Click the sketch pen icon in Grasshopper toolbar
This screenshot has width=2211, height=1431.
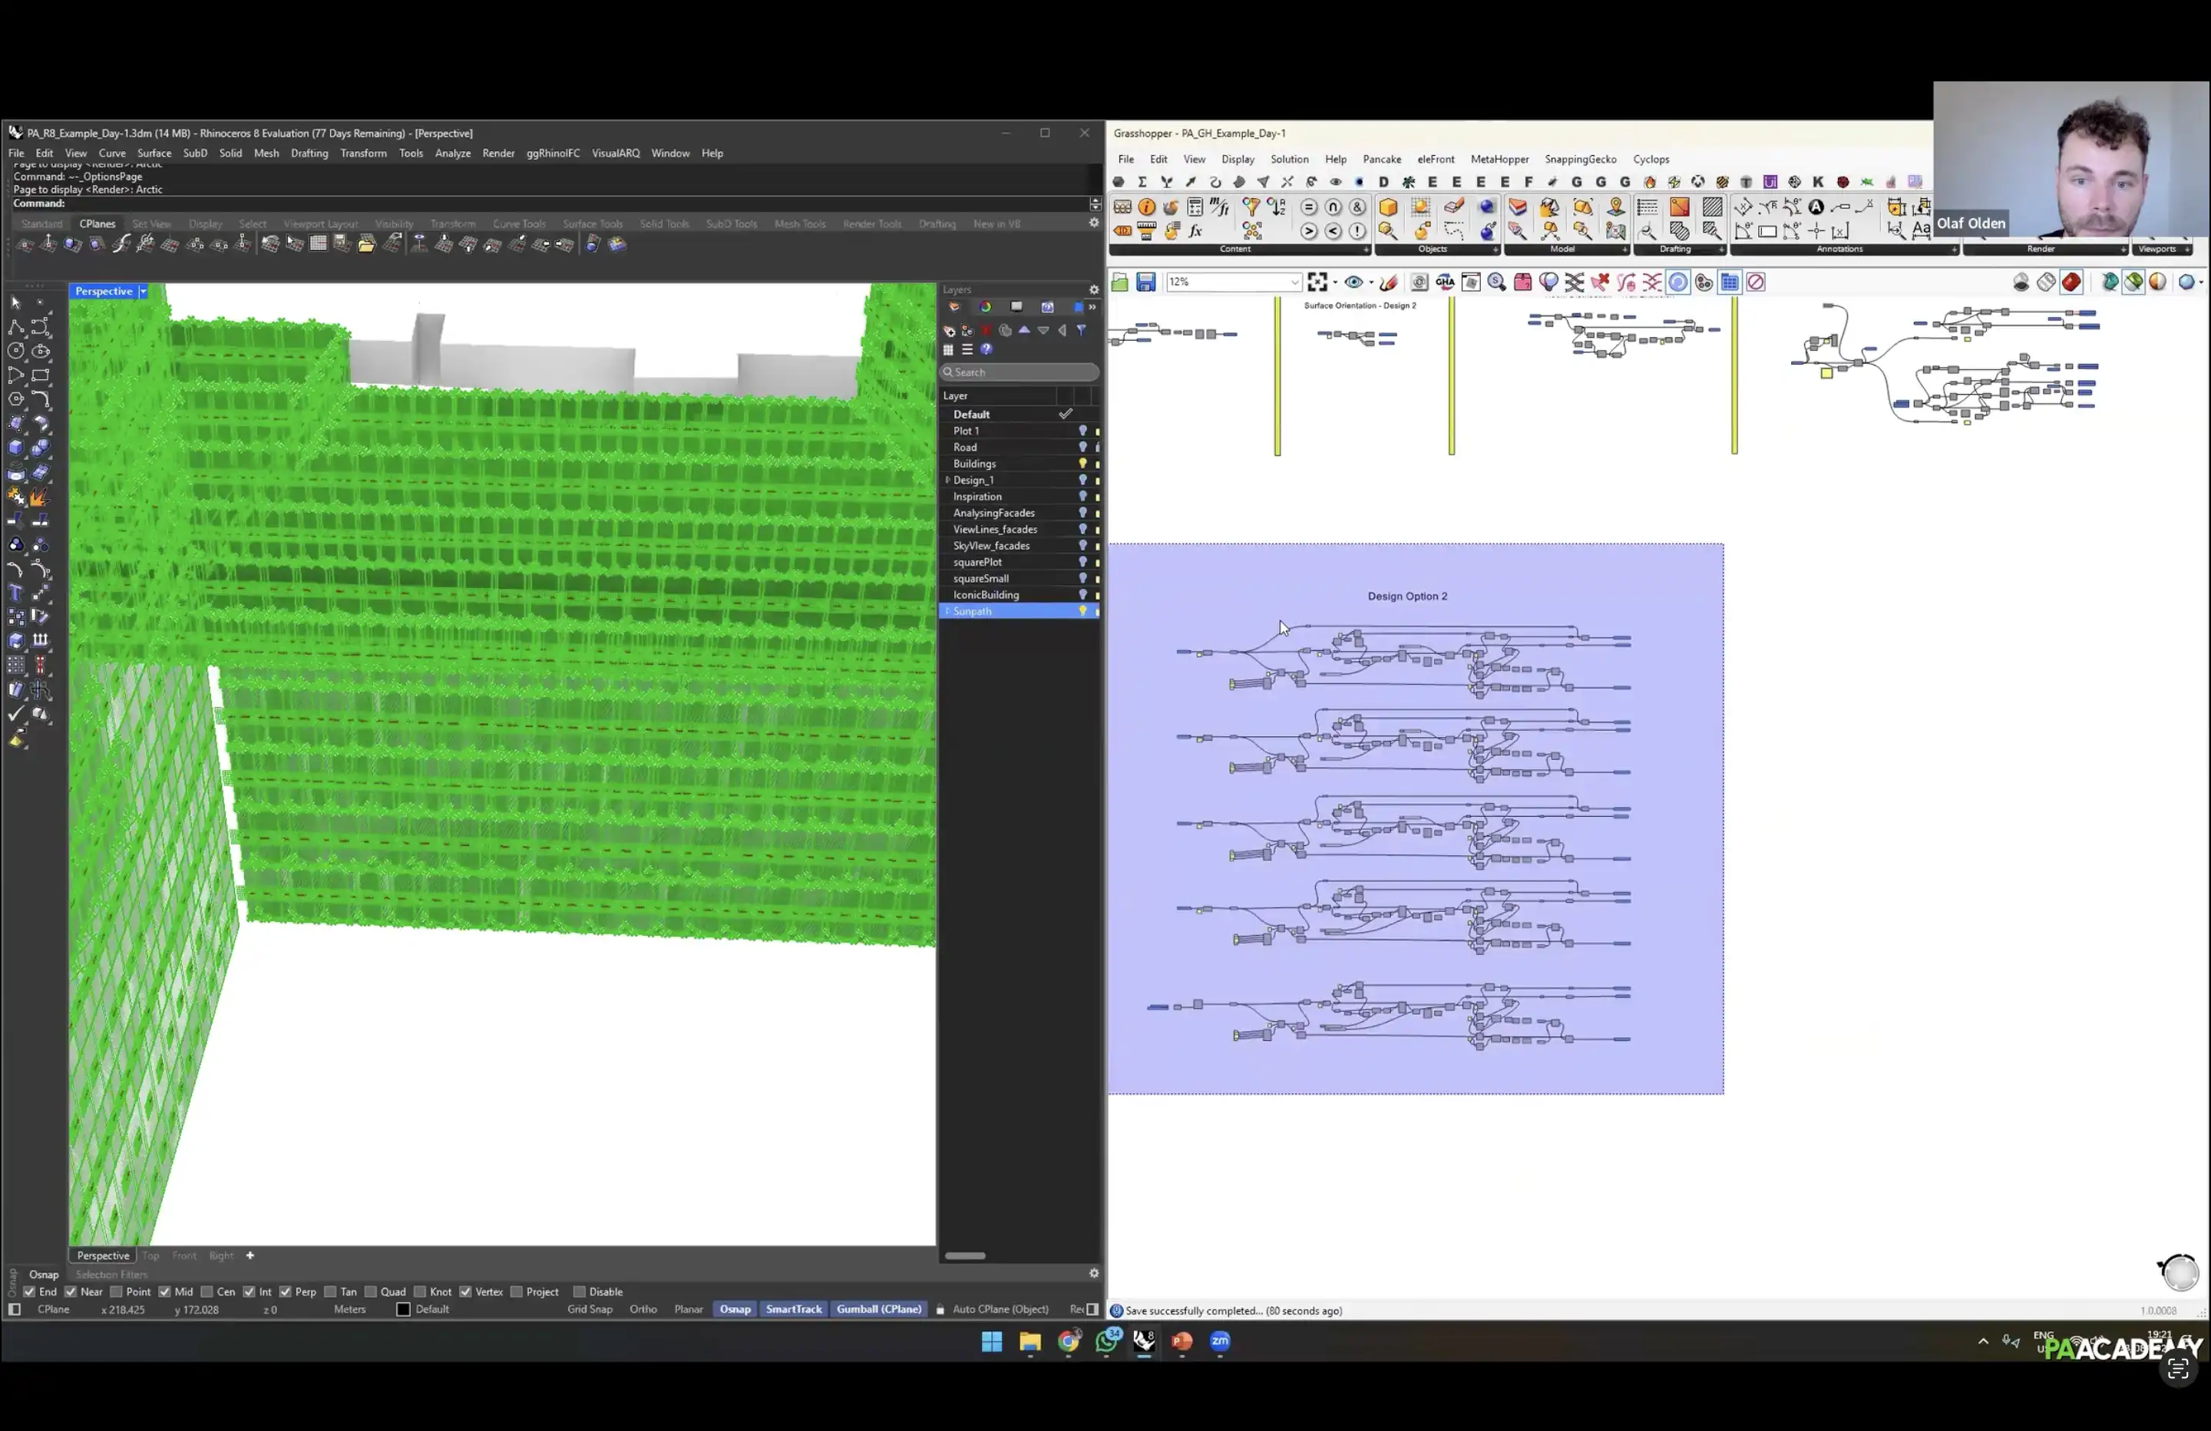[1389, 283]
